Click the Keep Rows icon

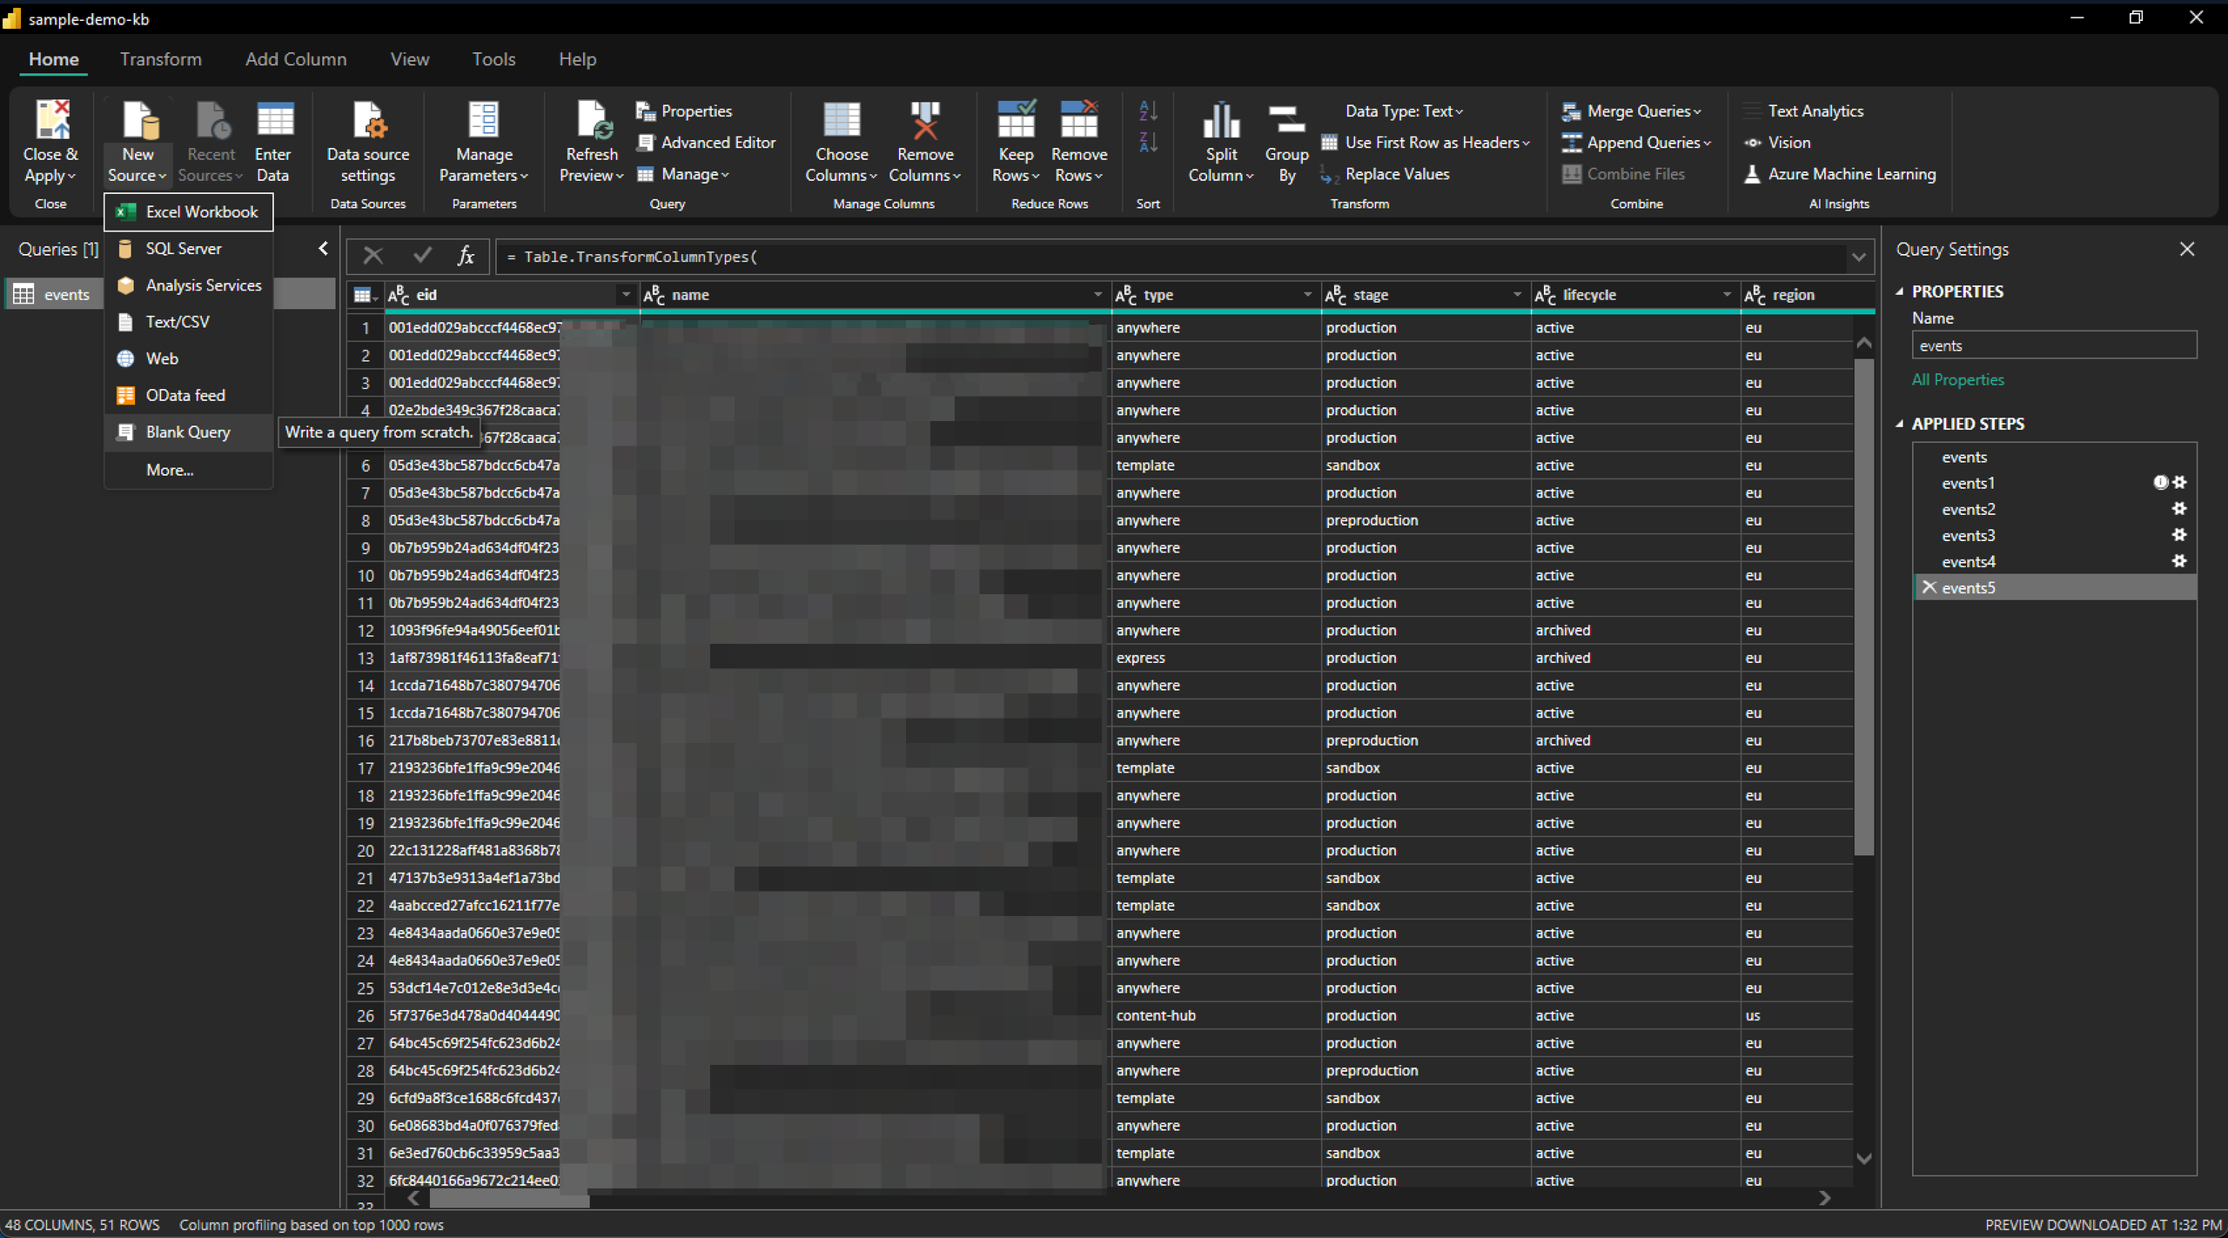pyautogui.click(x=1016, y=120)
